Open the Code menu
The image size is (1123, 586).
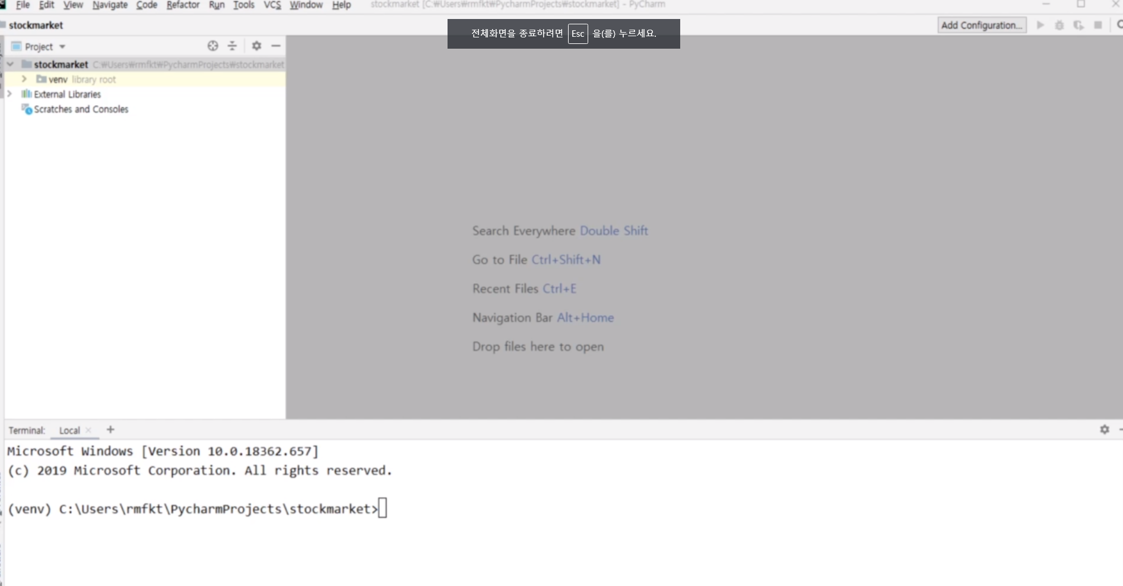click(x=147, y=5)
